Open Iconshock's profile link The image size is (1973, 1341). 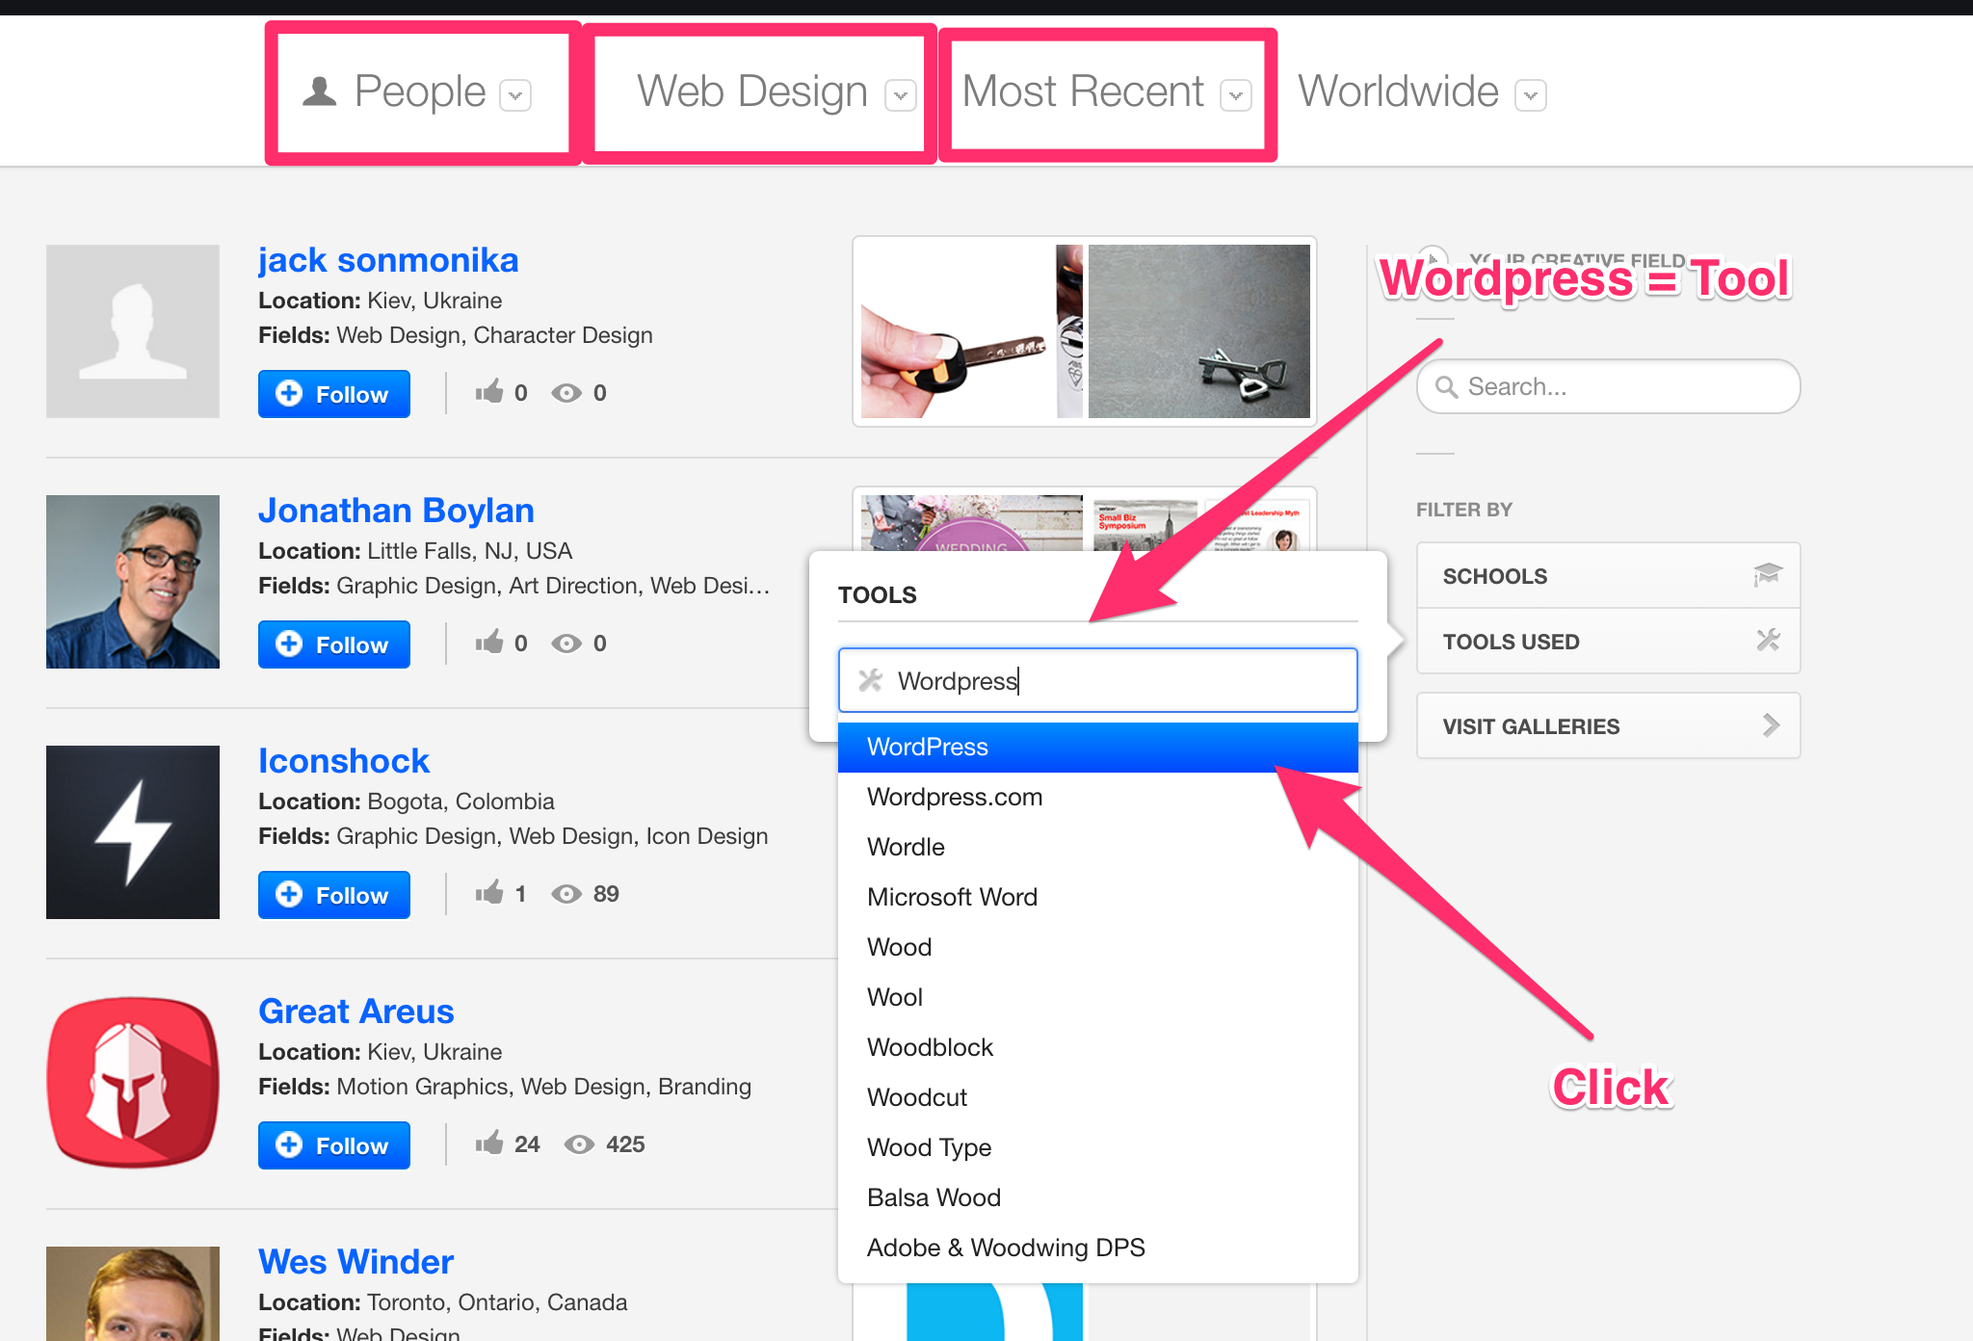click(343, 761)
